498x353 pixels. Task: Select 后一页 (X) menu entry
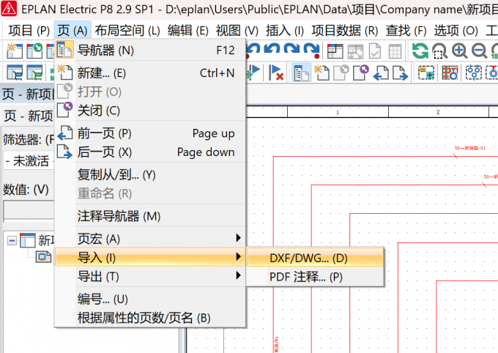150,152
